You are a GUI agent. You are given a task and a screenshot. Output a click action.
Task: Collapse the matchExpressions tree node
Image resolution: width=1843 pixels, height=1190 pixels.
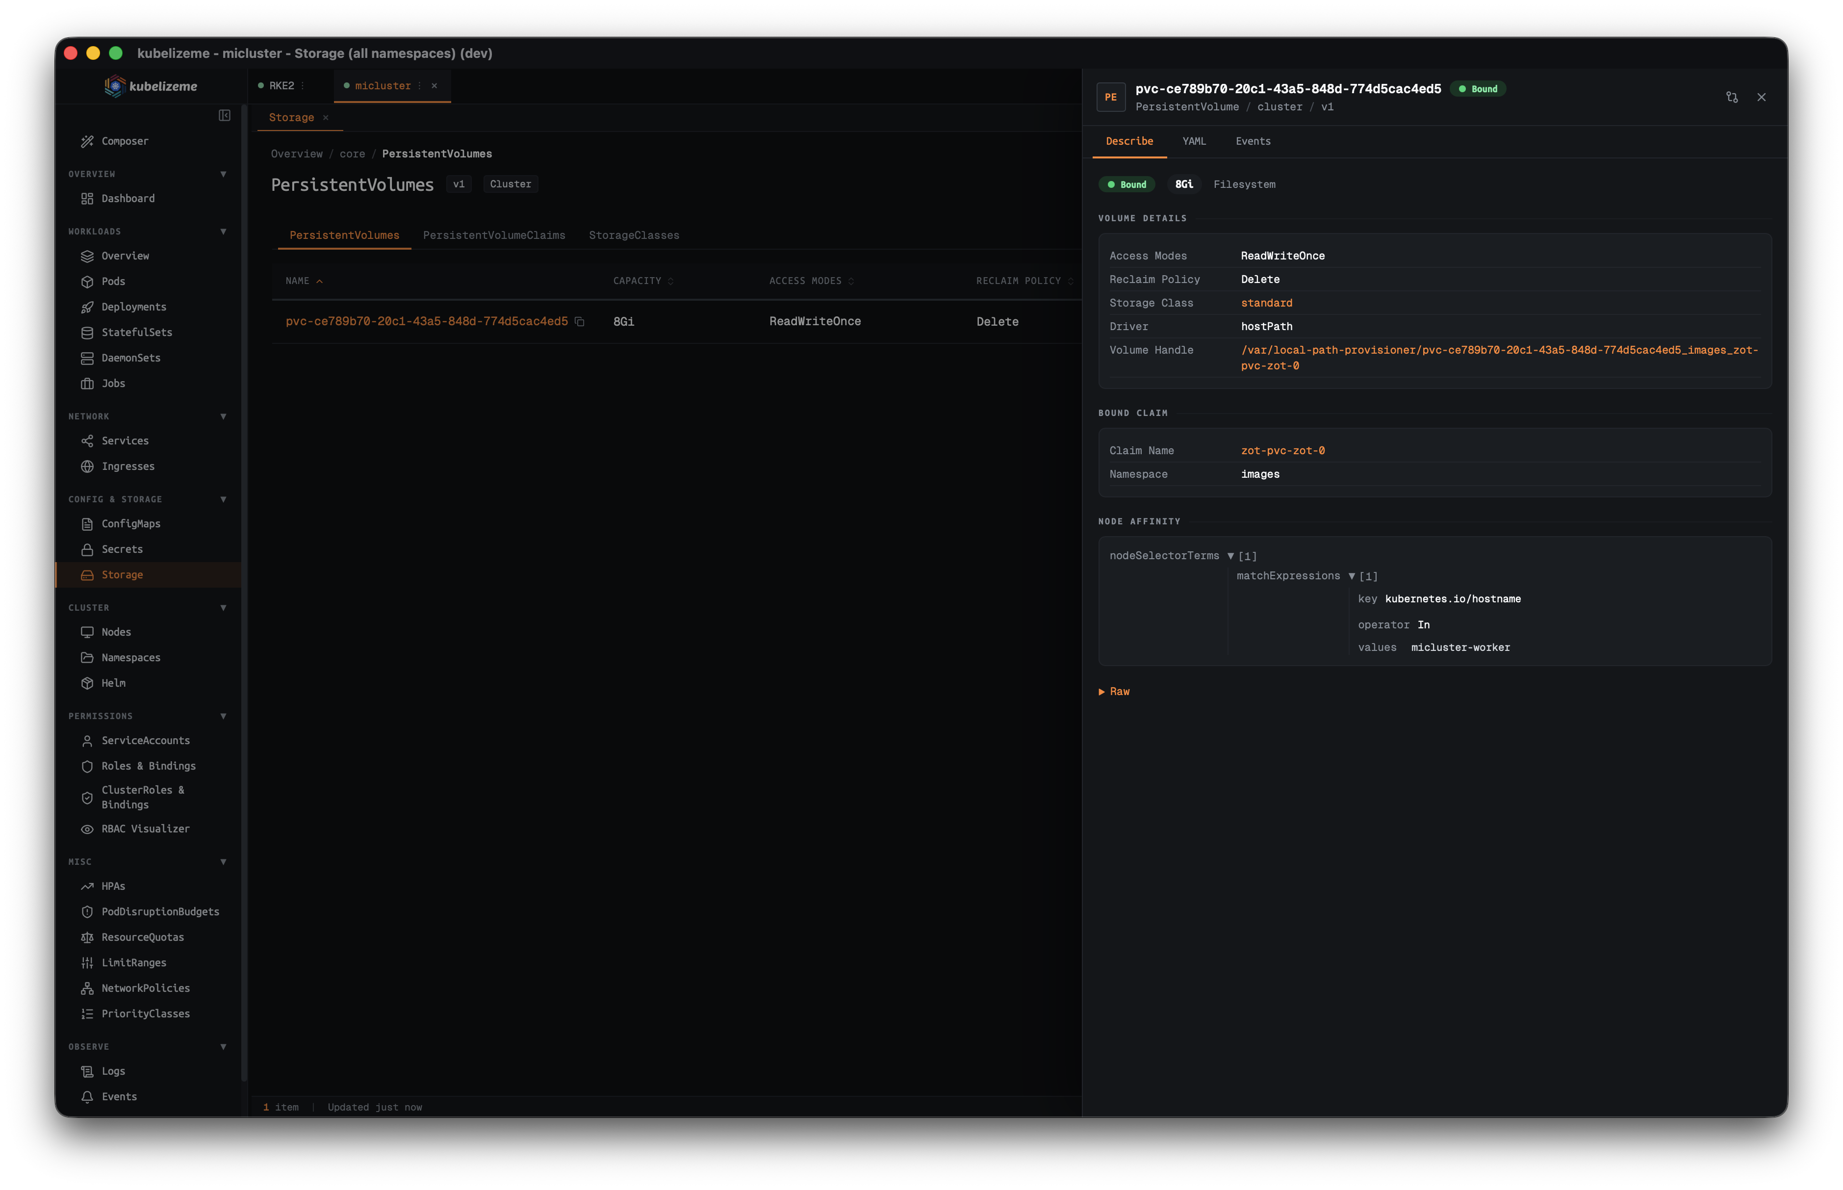pos(1352,576)
